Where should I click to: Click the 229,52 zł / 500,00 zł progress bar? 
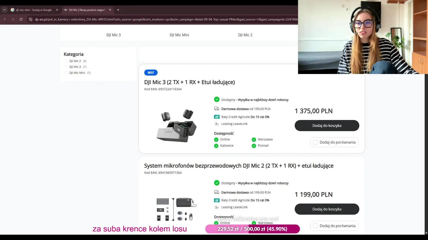click(x=252, y=229)
